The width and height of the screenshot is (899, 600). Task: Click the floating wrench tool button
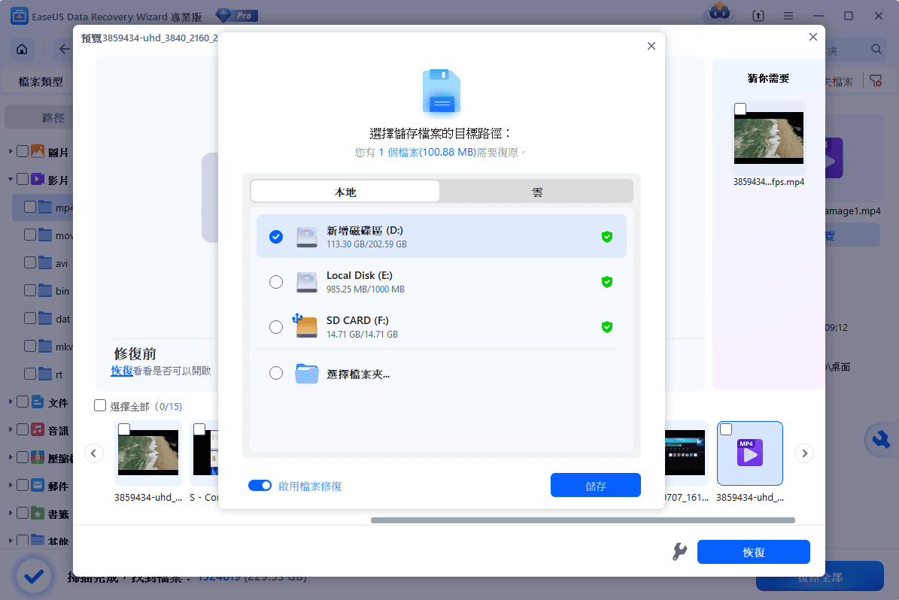(x=880, y=440)
